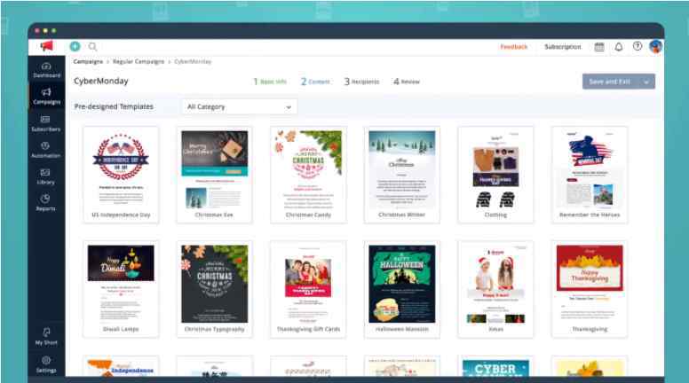The width and height of the screenshot is (689, 383).
Task: Select the Christmas Typography template
Action: (215, 289)
